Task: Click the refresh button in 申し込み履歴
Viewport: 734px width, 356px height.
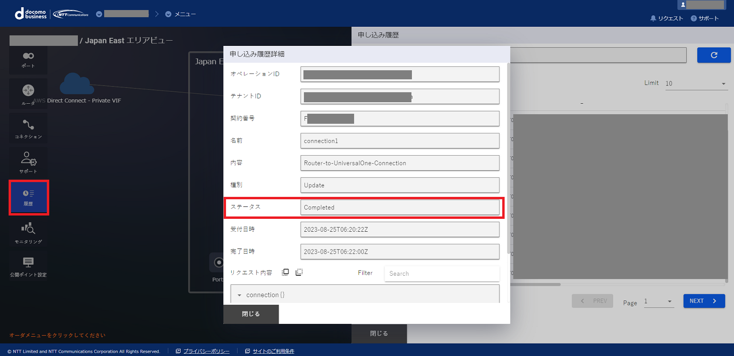Action: 714,55
